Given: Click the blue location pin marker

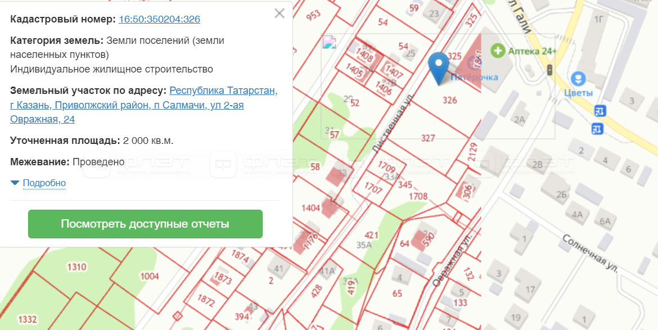Looking at the screenshot, I should (439, 69).
